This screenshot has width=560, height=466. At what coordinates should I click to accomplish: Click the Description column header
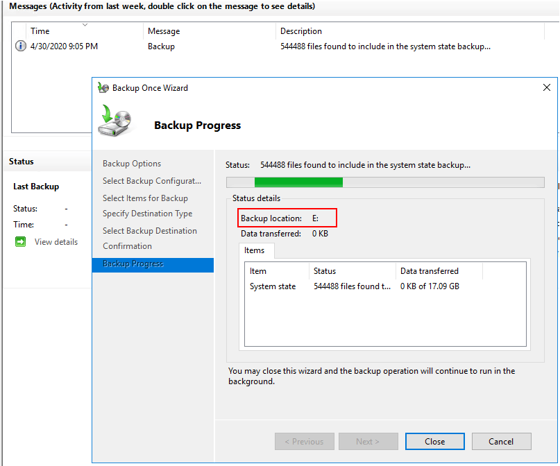pyautogui.click(x=410, y=31)
